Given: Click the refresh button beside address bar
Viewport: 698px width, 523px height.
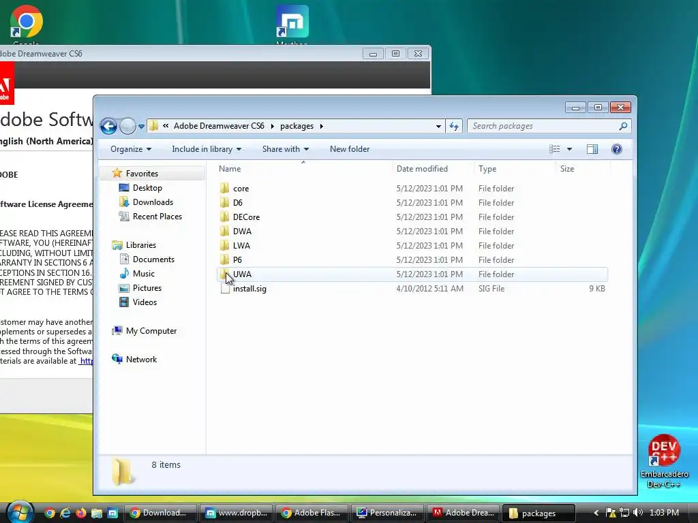Looking at the screenshot, I should [453, 126].
